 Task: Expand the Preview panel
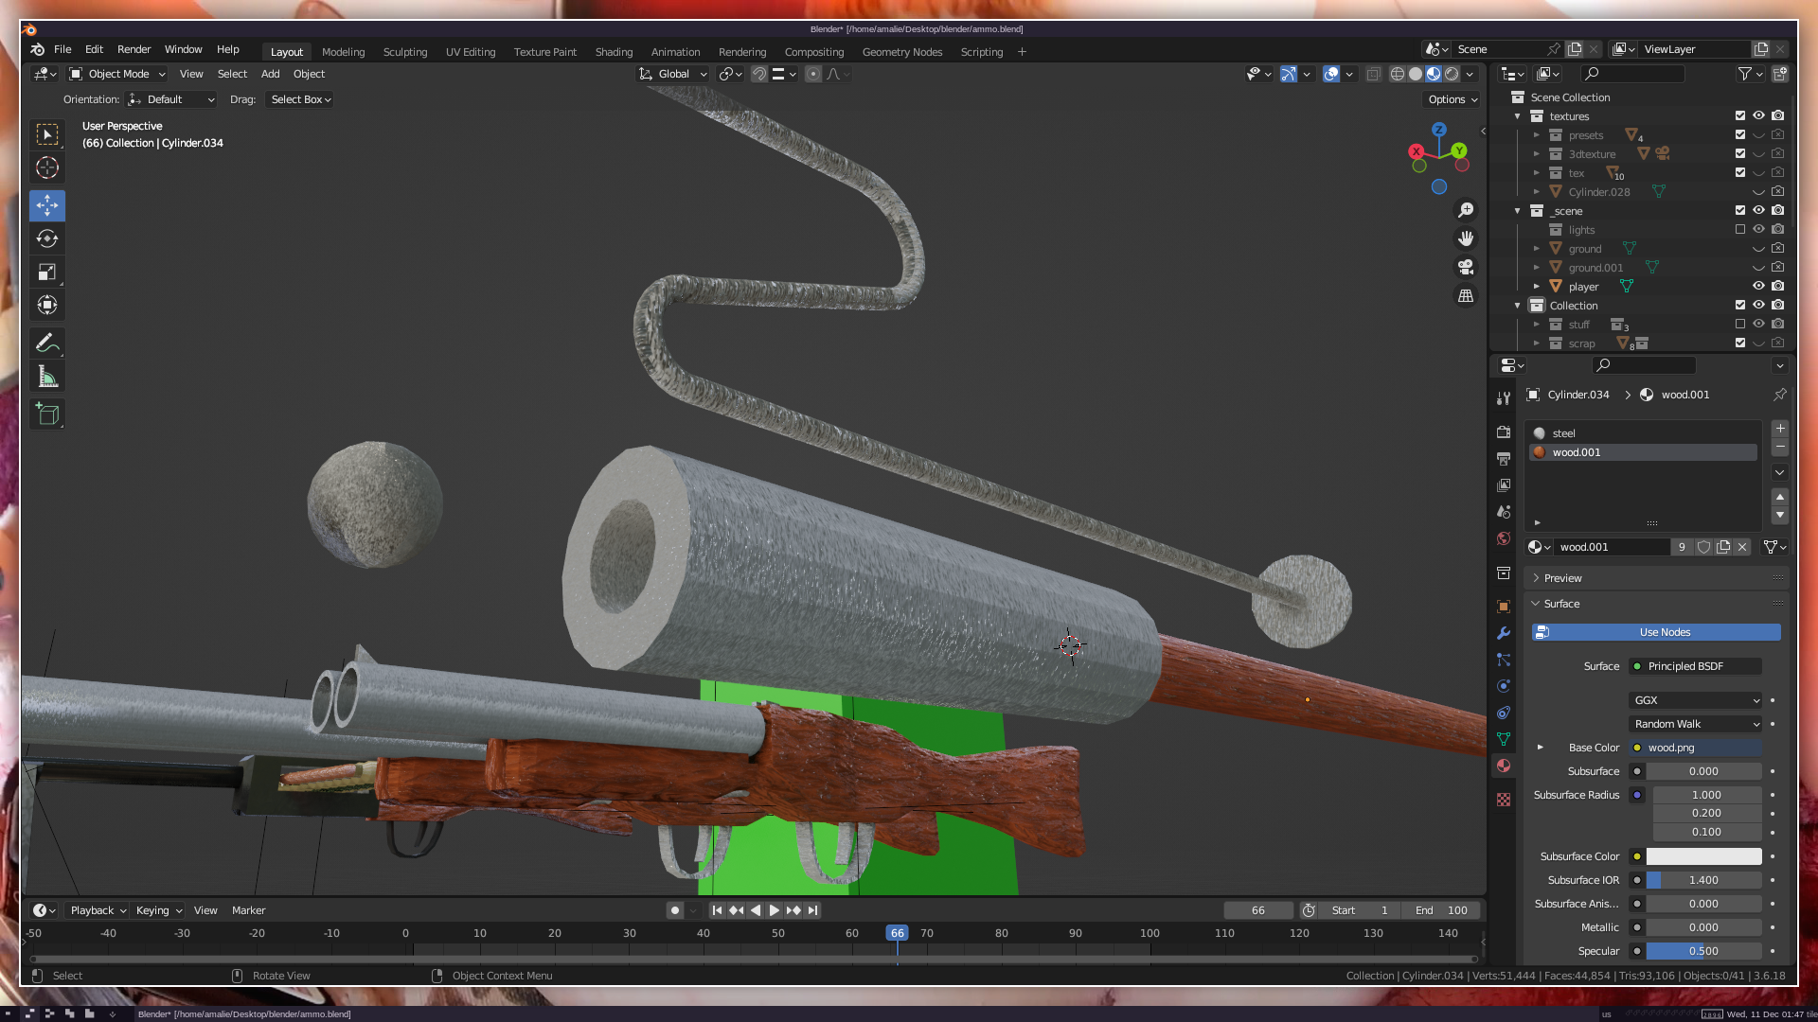click(1562, 578)
